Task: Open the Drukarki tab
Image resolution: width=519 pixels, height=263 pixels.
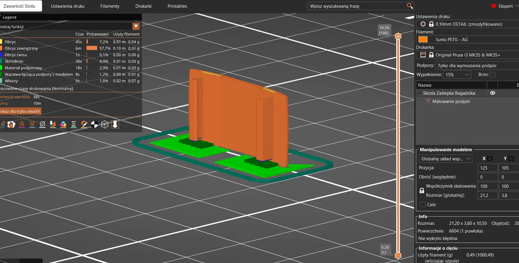Action: tap(144, 6)
